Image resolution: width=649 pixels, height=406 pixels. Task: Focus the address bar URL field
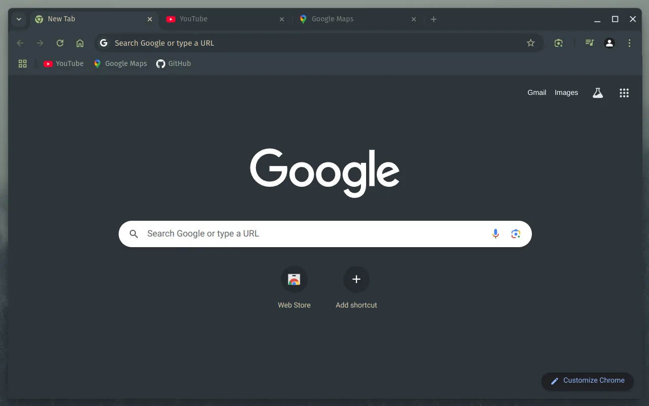(x=318, y=43)
